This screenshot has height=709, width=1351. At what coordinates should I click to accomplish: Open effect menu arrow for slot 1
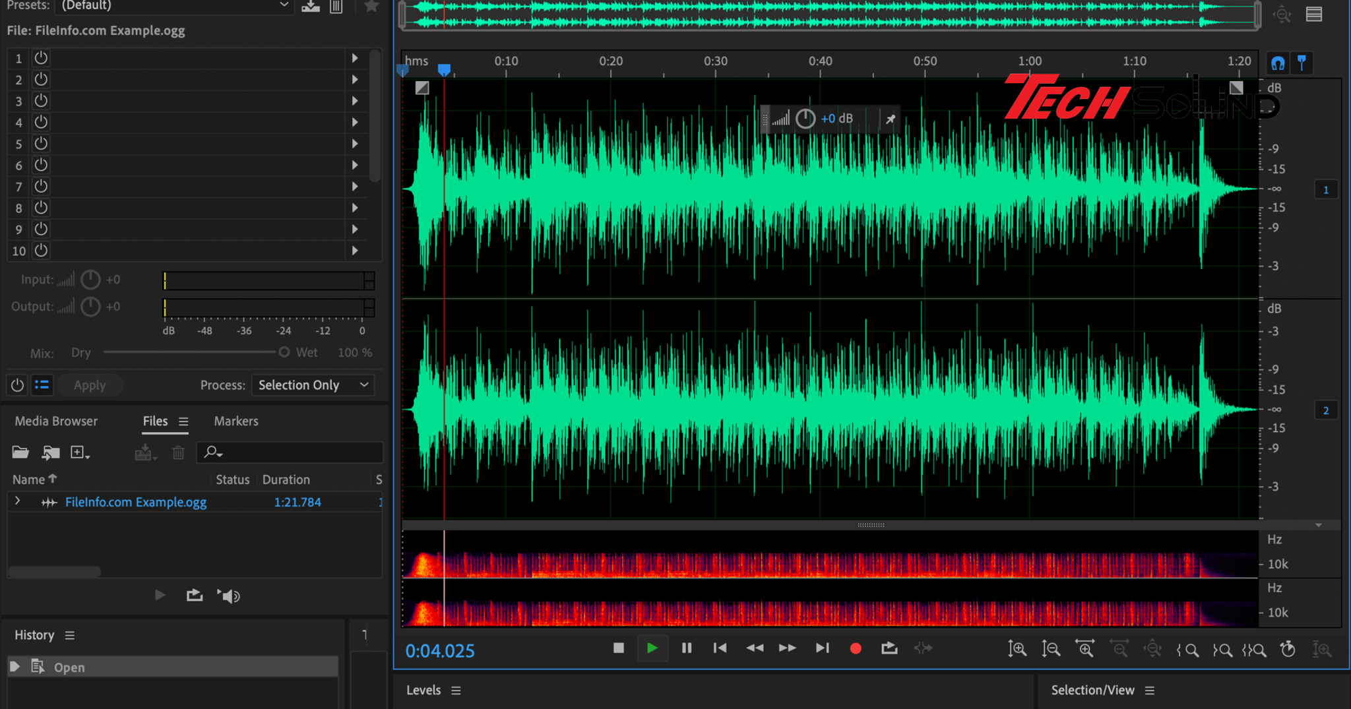355,58
